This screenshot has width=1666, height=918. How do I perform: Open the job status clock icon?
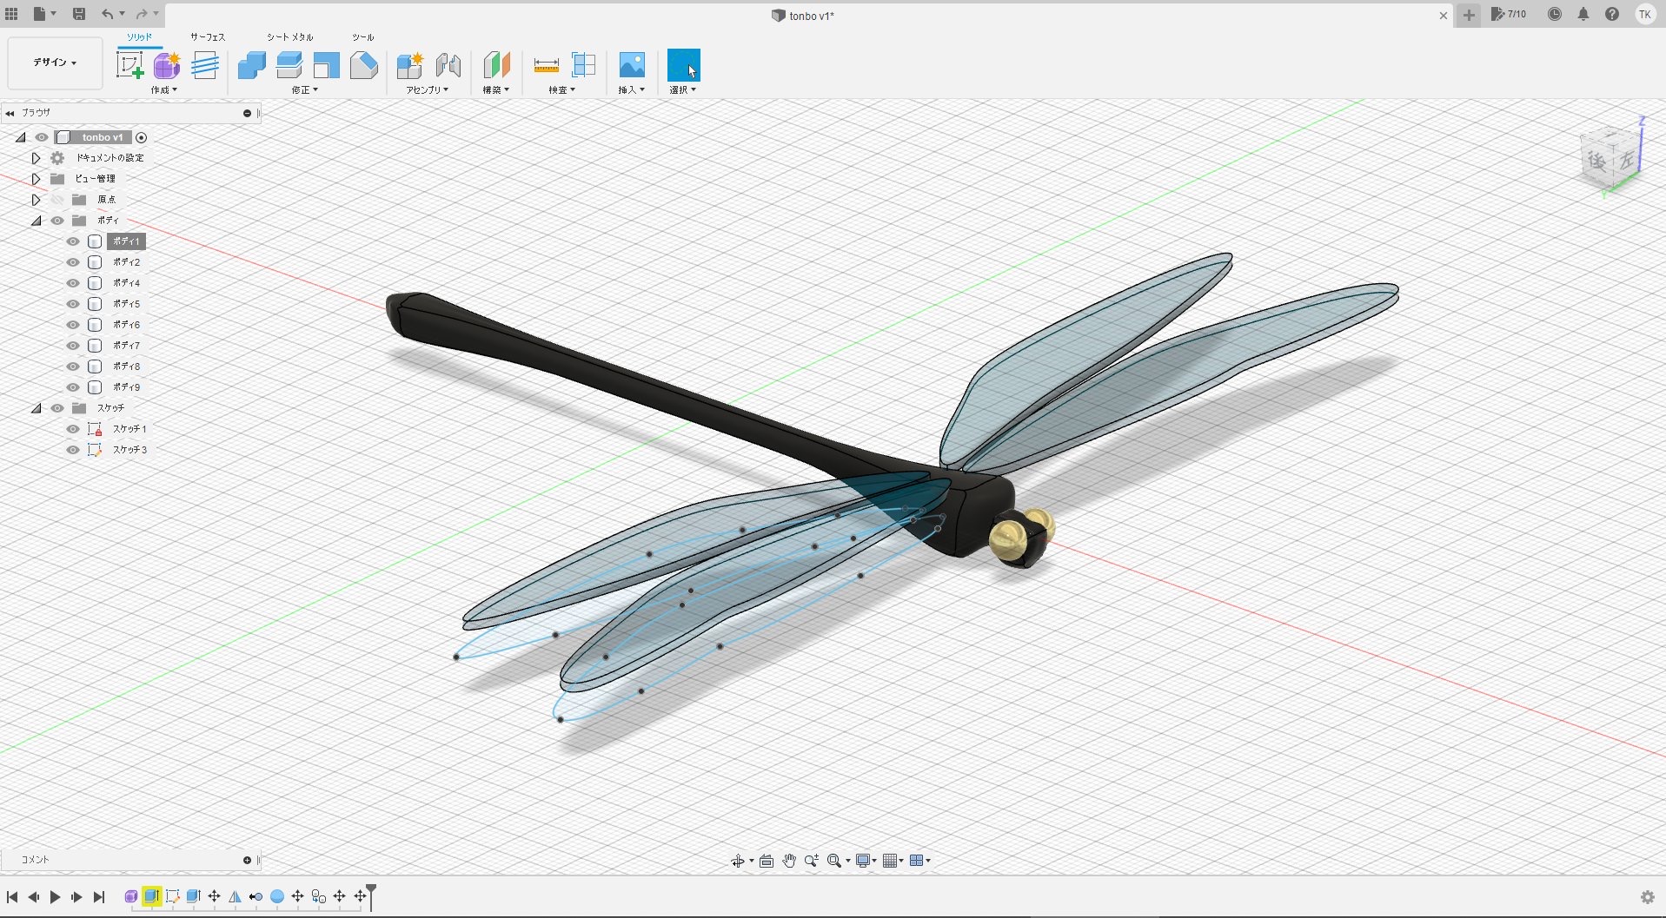[x=1555, y=14]
